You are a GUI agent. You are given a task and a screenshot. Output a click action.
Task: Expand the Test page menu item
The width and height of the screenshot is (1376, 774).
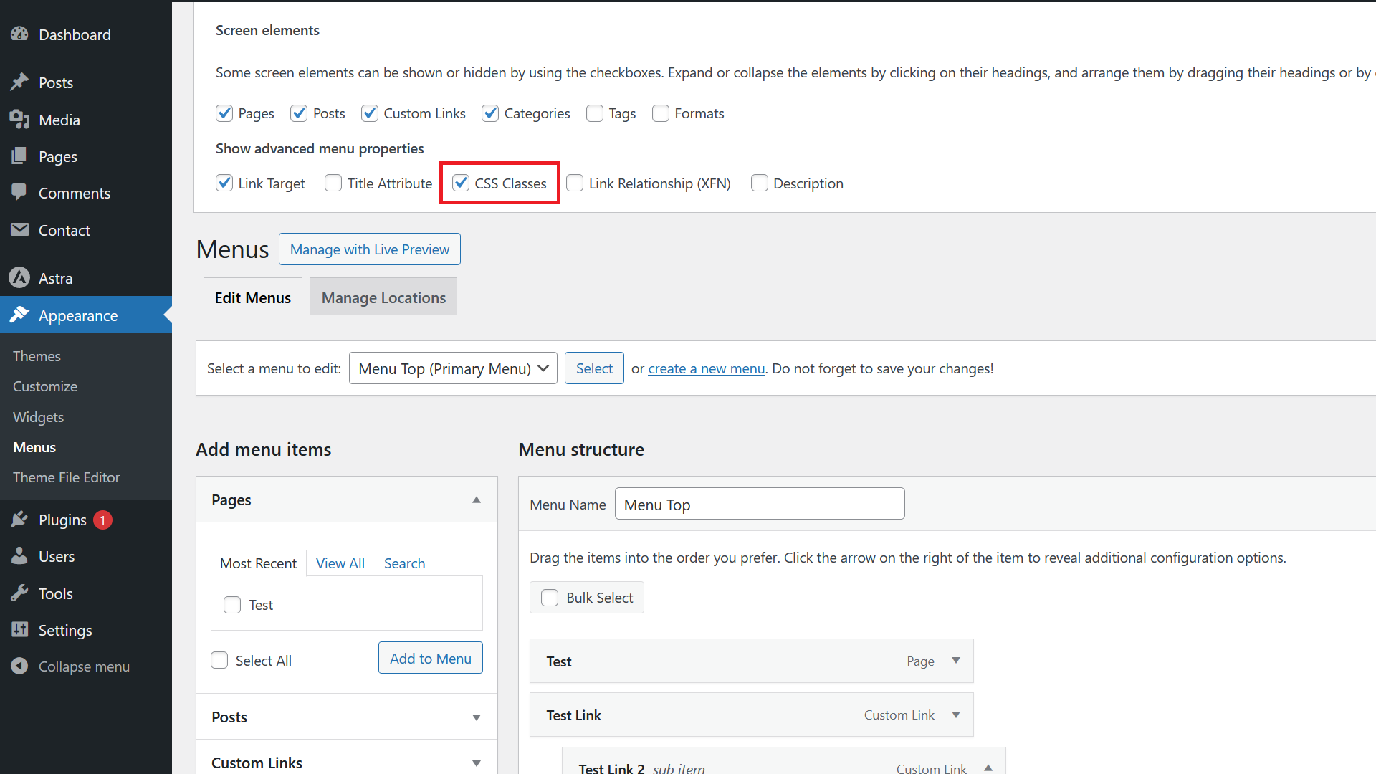tap(956, 661)
